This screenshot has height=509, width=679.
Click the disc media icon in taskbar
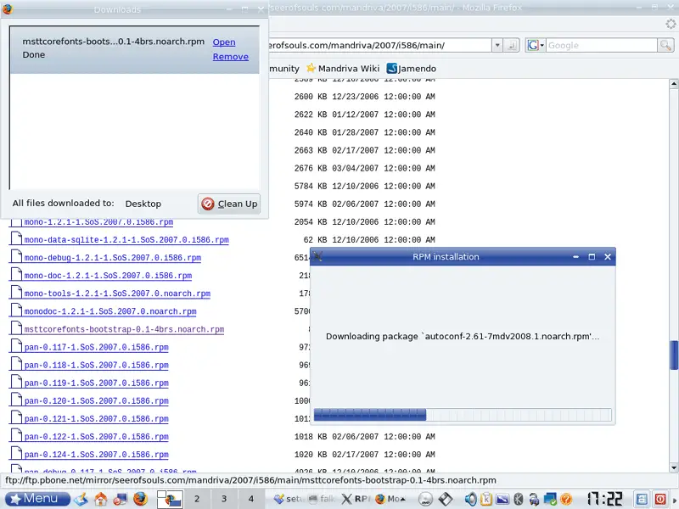click(426, 499)
